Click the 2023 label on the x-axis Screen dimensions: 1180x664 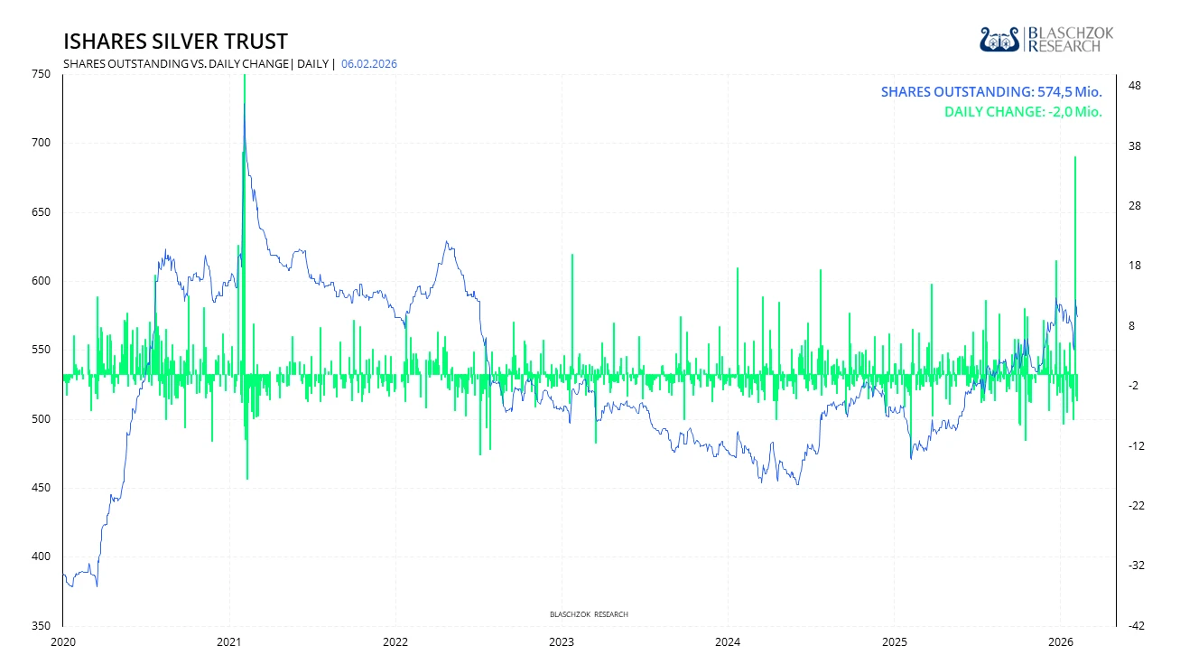pyautogui.click(x=562, y=644)
